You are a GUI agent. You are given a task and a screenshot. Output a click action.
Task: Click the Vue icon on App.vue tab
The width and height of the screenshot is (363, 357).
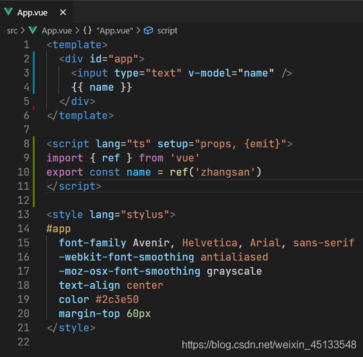(x=8, y=12)
